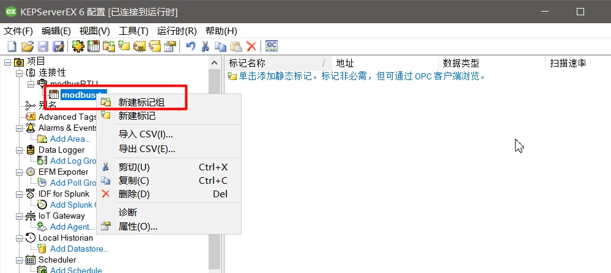Click the Add Log Group link
This screenshot has height=273, width=611.
click(73, 161)
